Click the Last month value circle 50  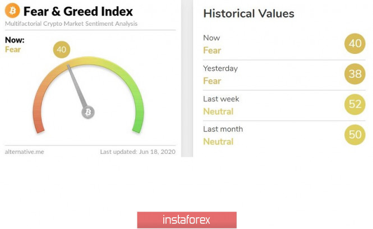coord(355,135)
